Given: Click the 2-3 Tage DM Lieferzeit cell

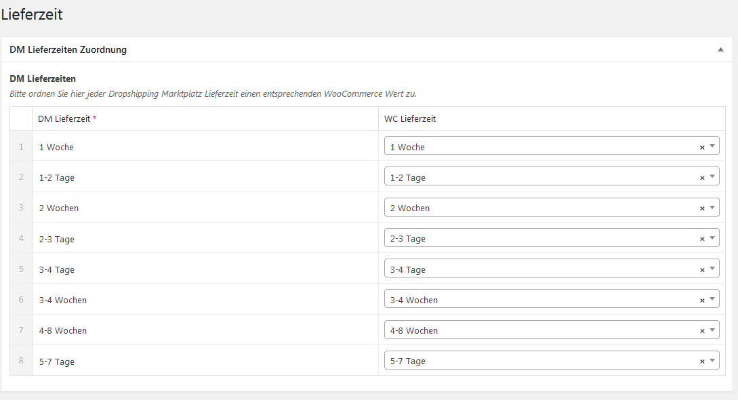Looking at the screenshot, I should [205, 238].
